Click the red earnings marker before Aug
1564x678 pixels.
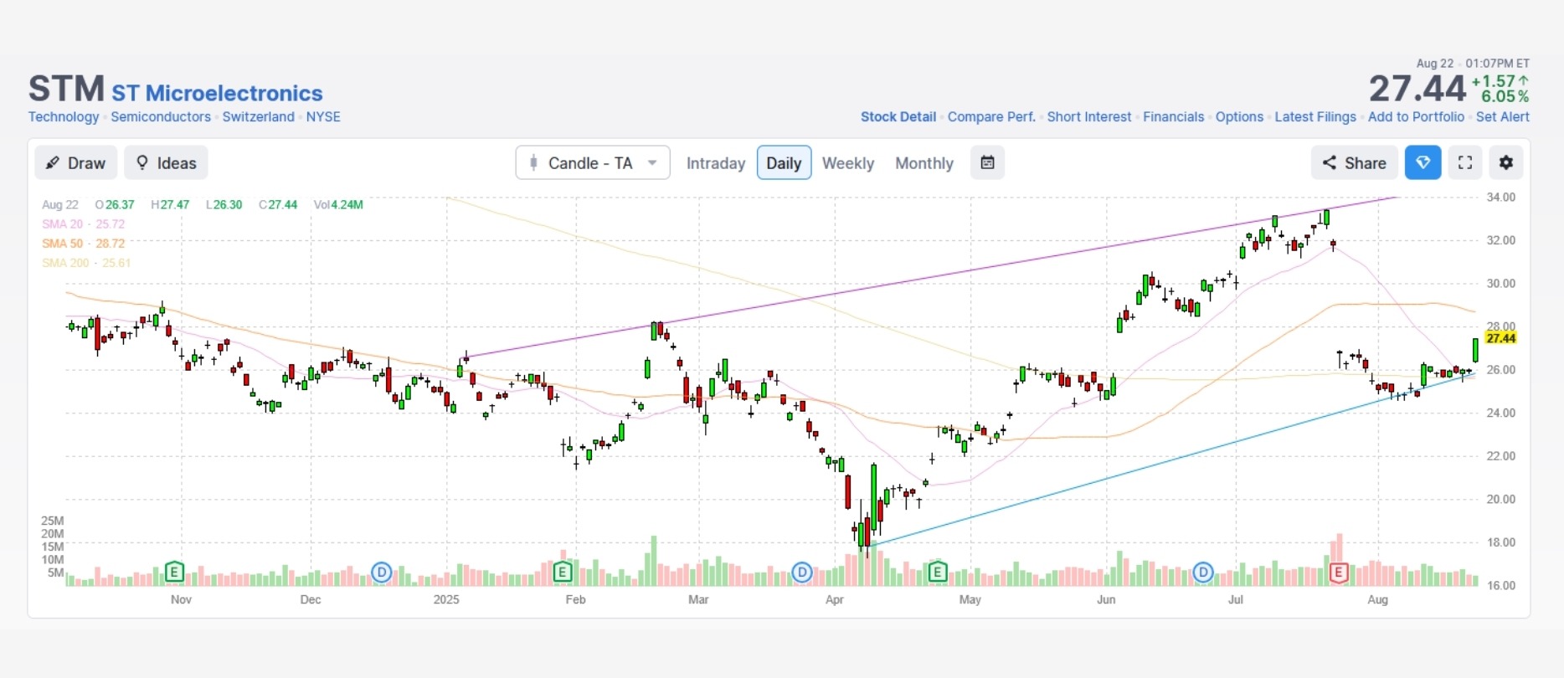coord(1339,573)
